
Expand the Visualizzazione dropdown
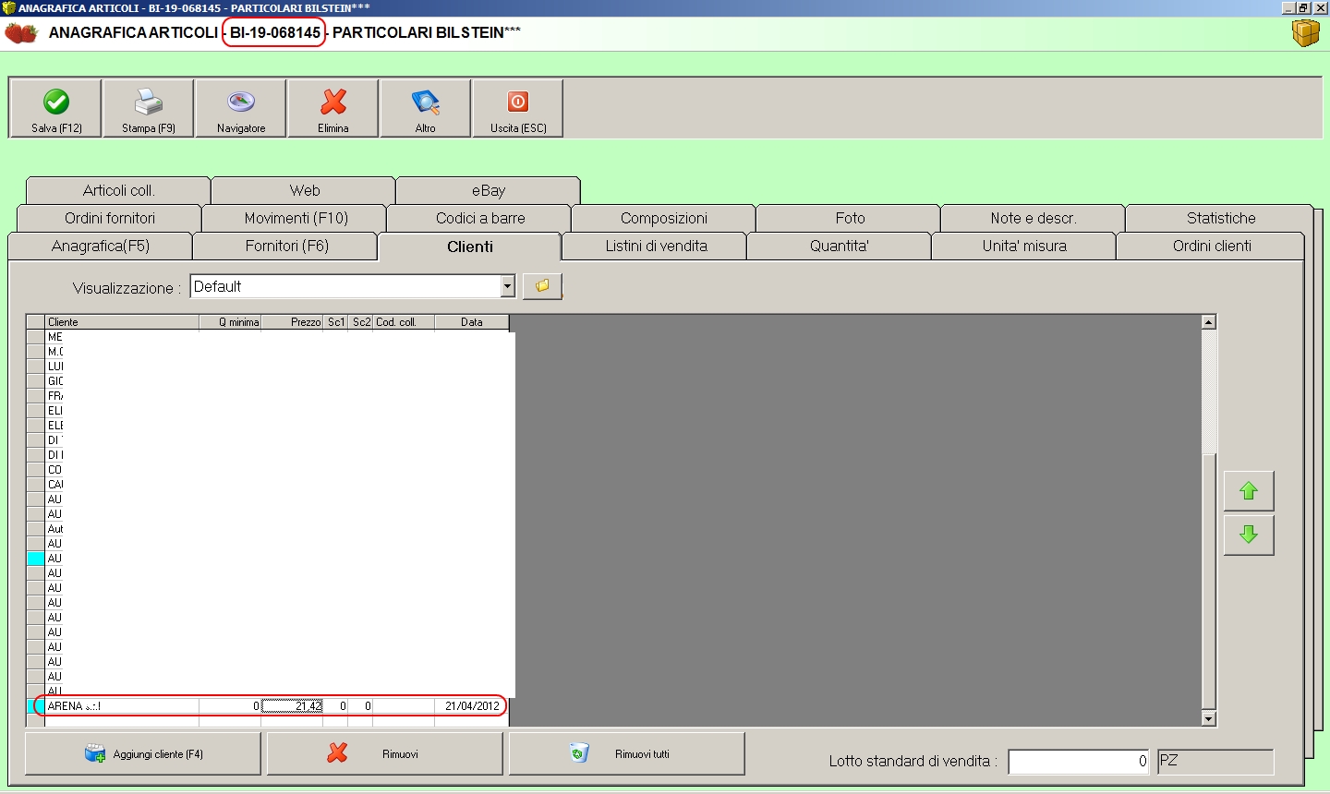(x=507, y=286)
